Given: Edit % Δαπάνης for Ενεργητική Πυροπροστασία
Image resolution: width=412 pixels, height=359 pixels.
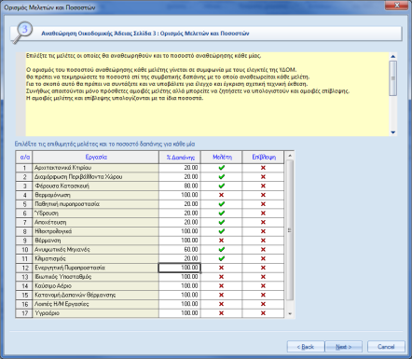Looking at the screenshot, I should tap(180, 268).
